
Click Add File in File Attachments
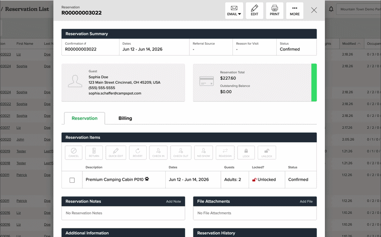[306, 201]
